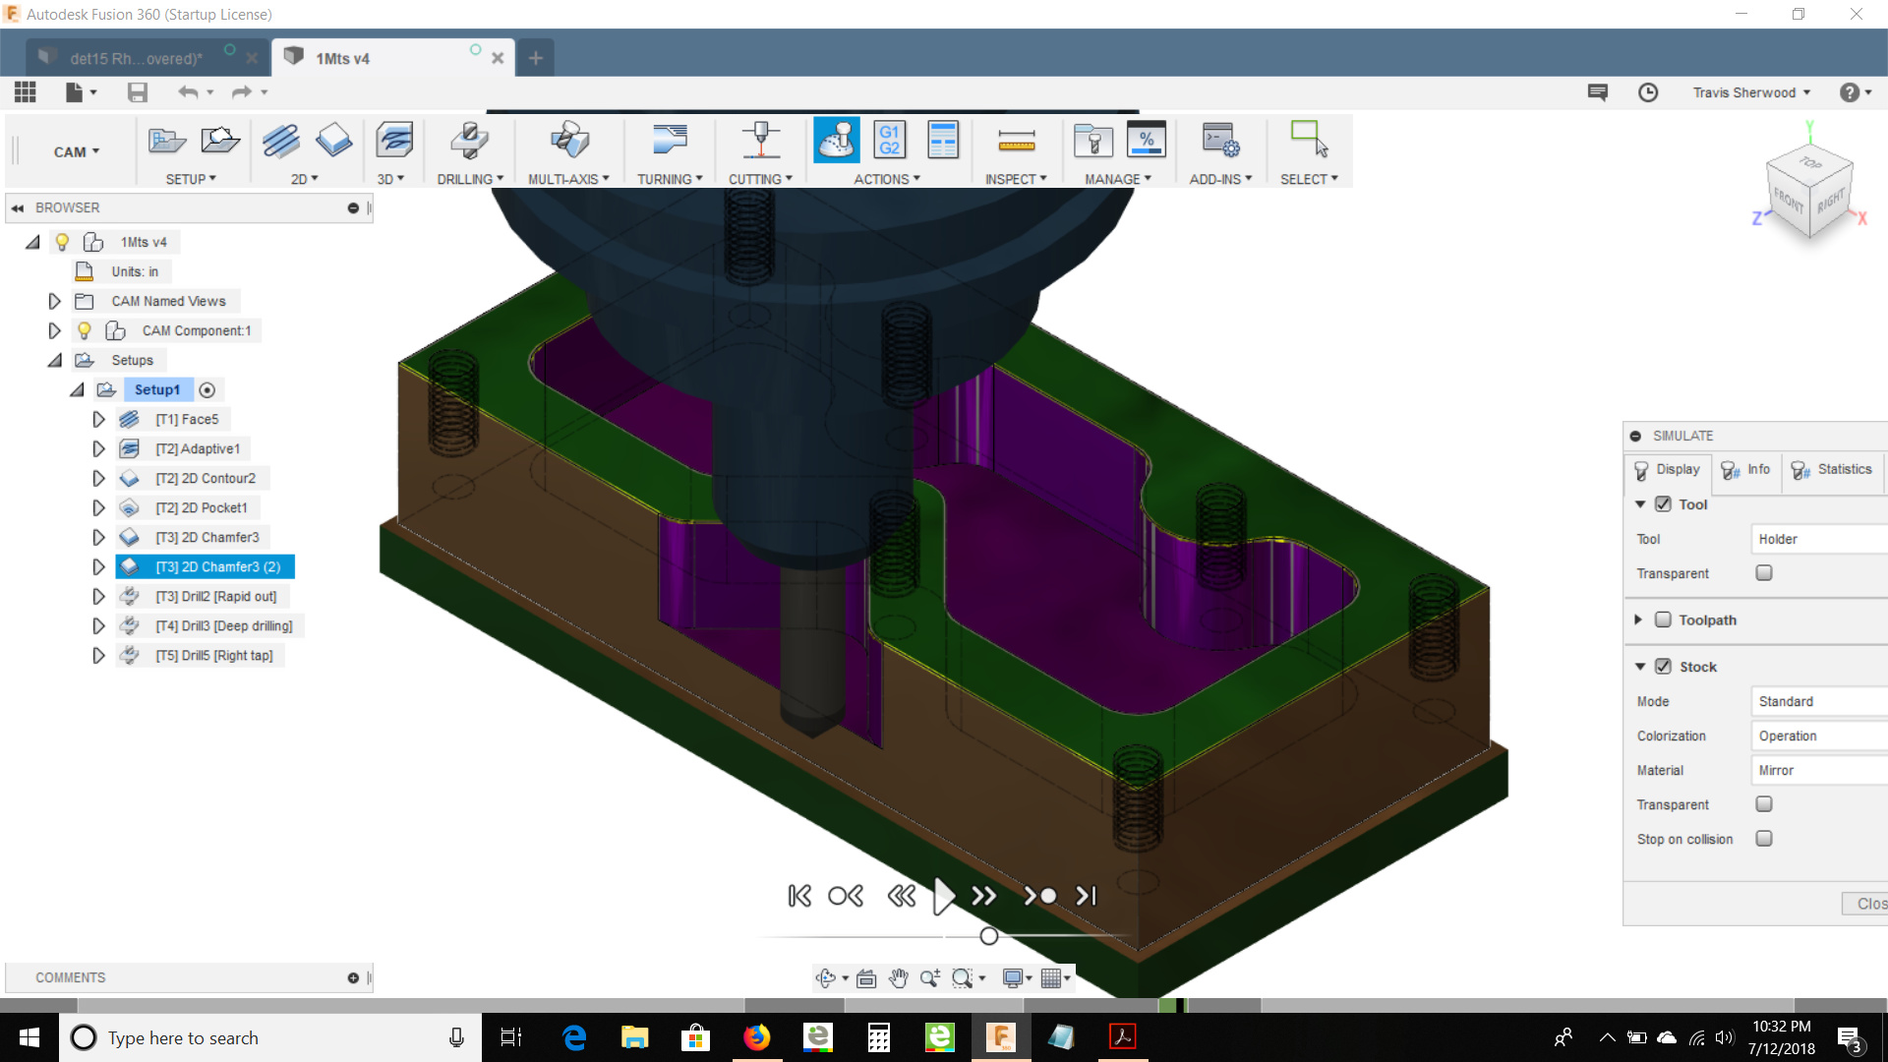Open the Post Process G1 G2 icon
1888x1062 pixels.
889,140
